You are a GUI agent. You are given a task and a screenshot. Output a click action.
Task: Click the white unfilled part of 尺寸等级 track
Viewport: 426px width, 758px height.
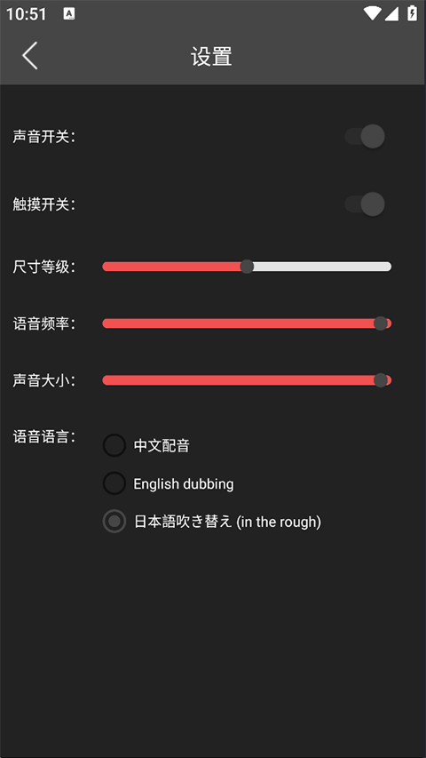point(322,267)
